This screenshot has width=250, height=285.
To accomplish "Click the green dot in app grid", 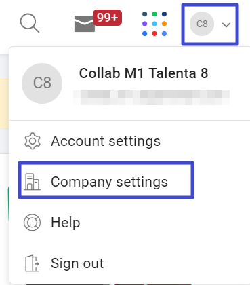I will 154,14.
